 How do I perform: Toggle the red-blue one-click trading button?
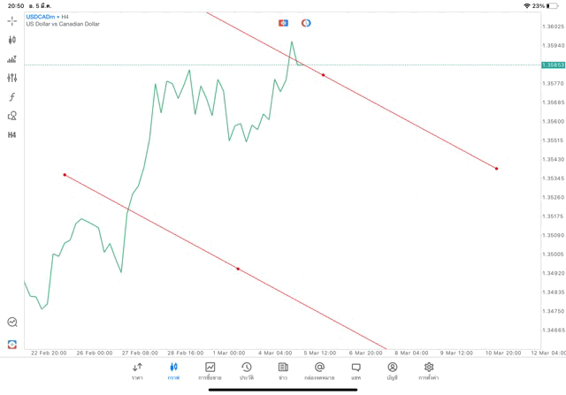(x=283, y=23)
